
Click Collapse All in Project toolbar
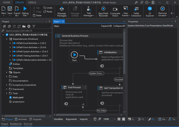[9, 26]
